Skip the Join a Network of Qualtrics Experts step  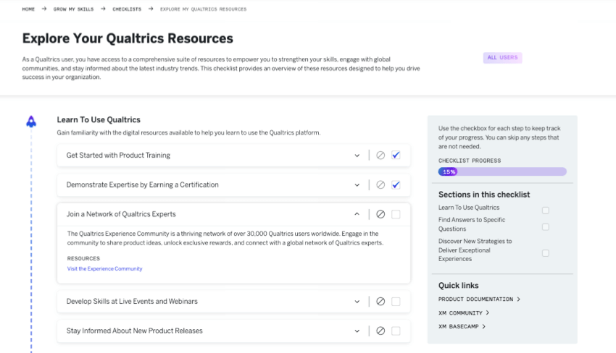coord(380,214)
